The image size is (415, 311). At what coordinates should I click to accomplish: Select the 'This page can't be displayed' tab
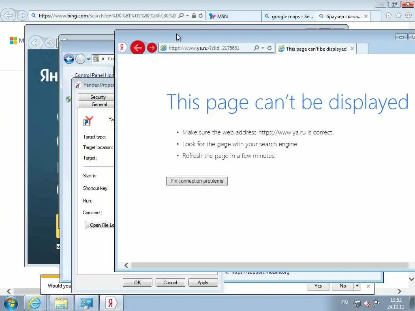pyautogui.click(x=316, y=49)
